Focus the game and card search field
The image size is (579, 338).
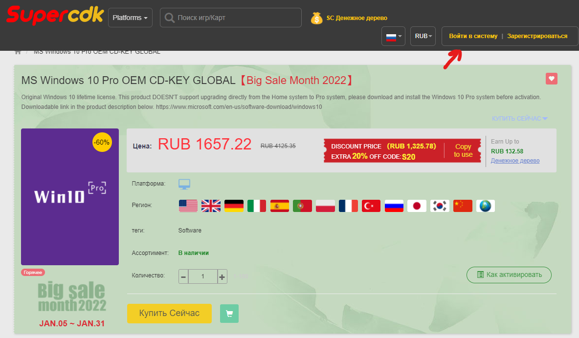point(230,18)
